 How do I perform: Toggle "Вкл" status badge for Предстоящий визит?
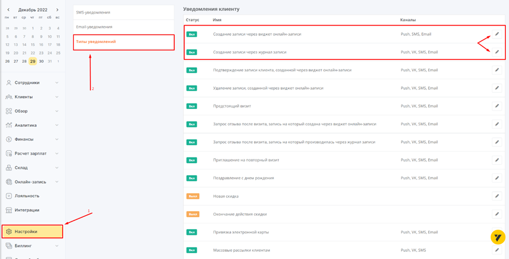click(192, 106)
